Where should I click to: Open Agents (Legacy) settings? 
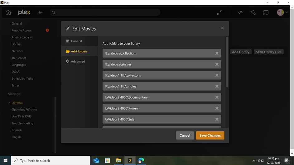coord(22,37)
